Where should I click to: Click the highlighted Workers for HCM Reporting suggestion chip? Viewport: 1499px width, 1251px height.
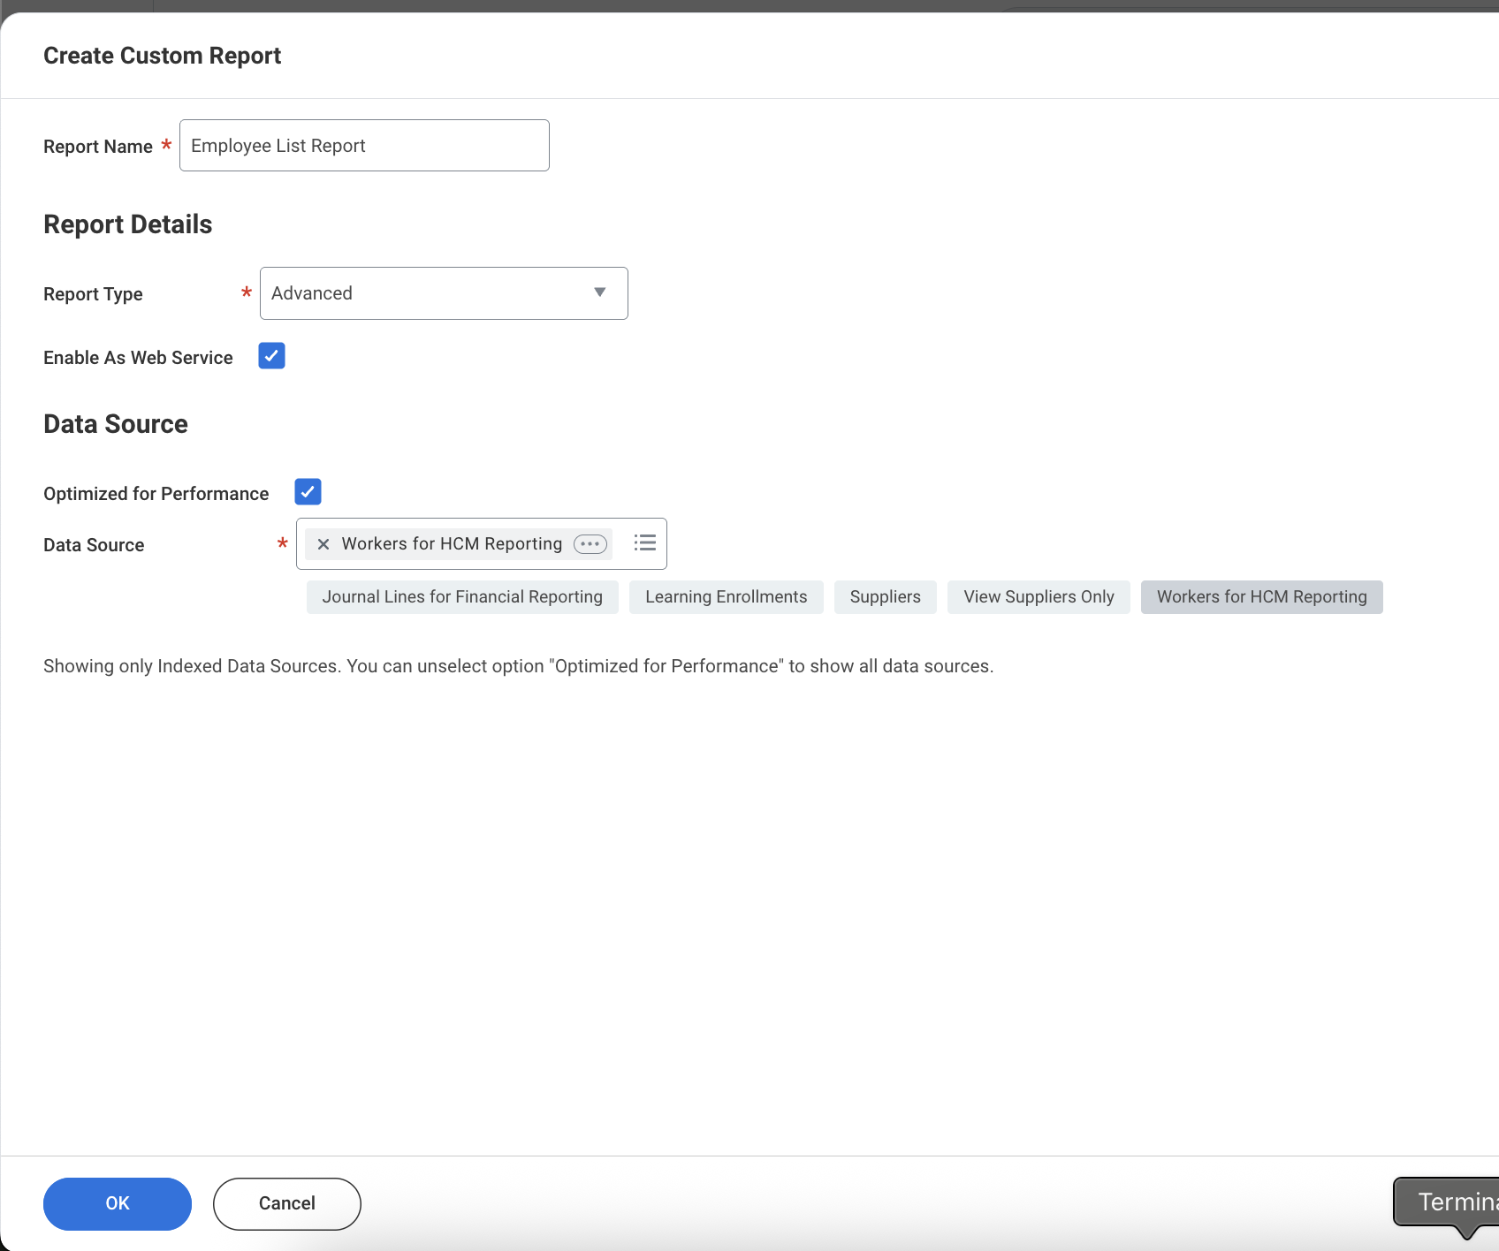pos(1261,597)
